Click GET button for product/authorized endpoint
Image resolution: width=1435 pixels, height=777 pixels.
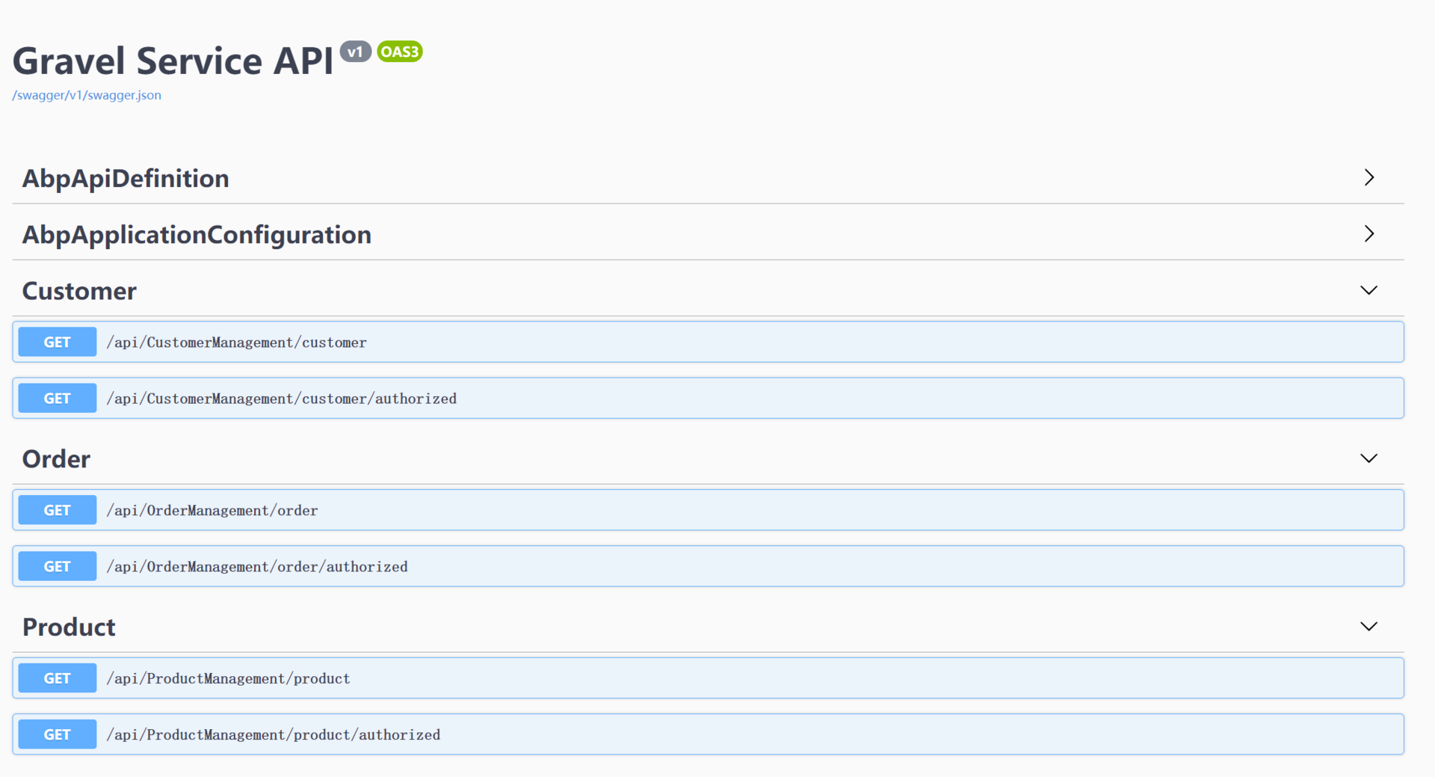pos(58,734)
